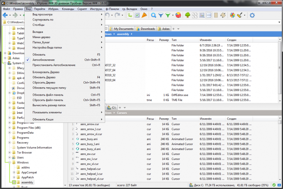Click Cursors breadcrumb in lower pane
The width and height of the screenshot is (283, 189).
coord(122,113)
